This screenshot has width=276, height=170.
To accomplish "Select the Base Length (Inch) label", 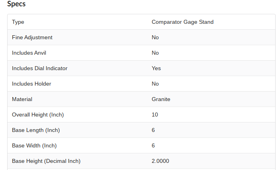I will pos(36,130).
